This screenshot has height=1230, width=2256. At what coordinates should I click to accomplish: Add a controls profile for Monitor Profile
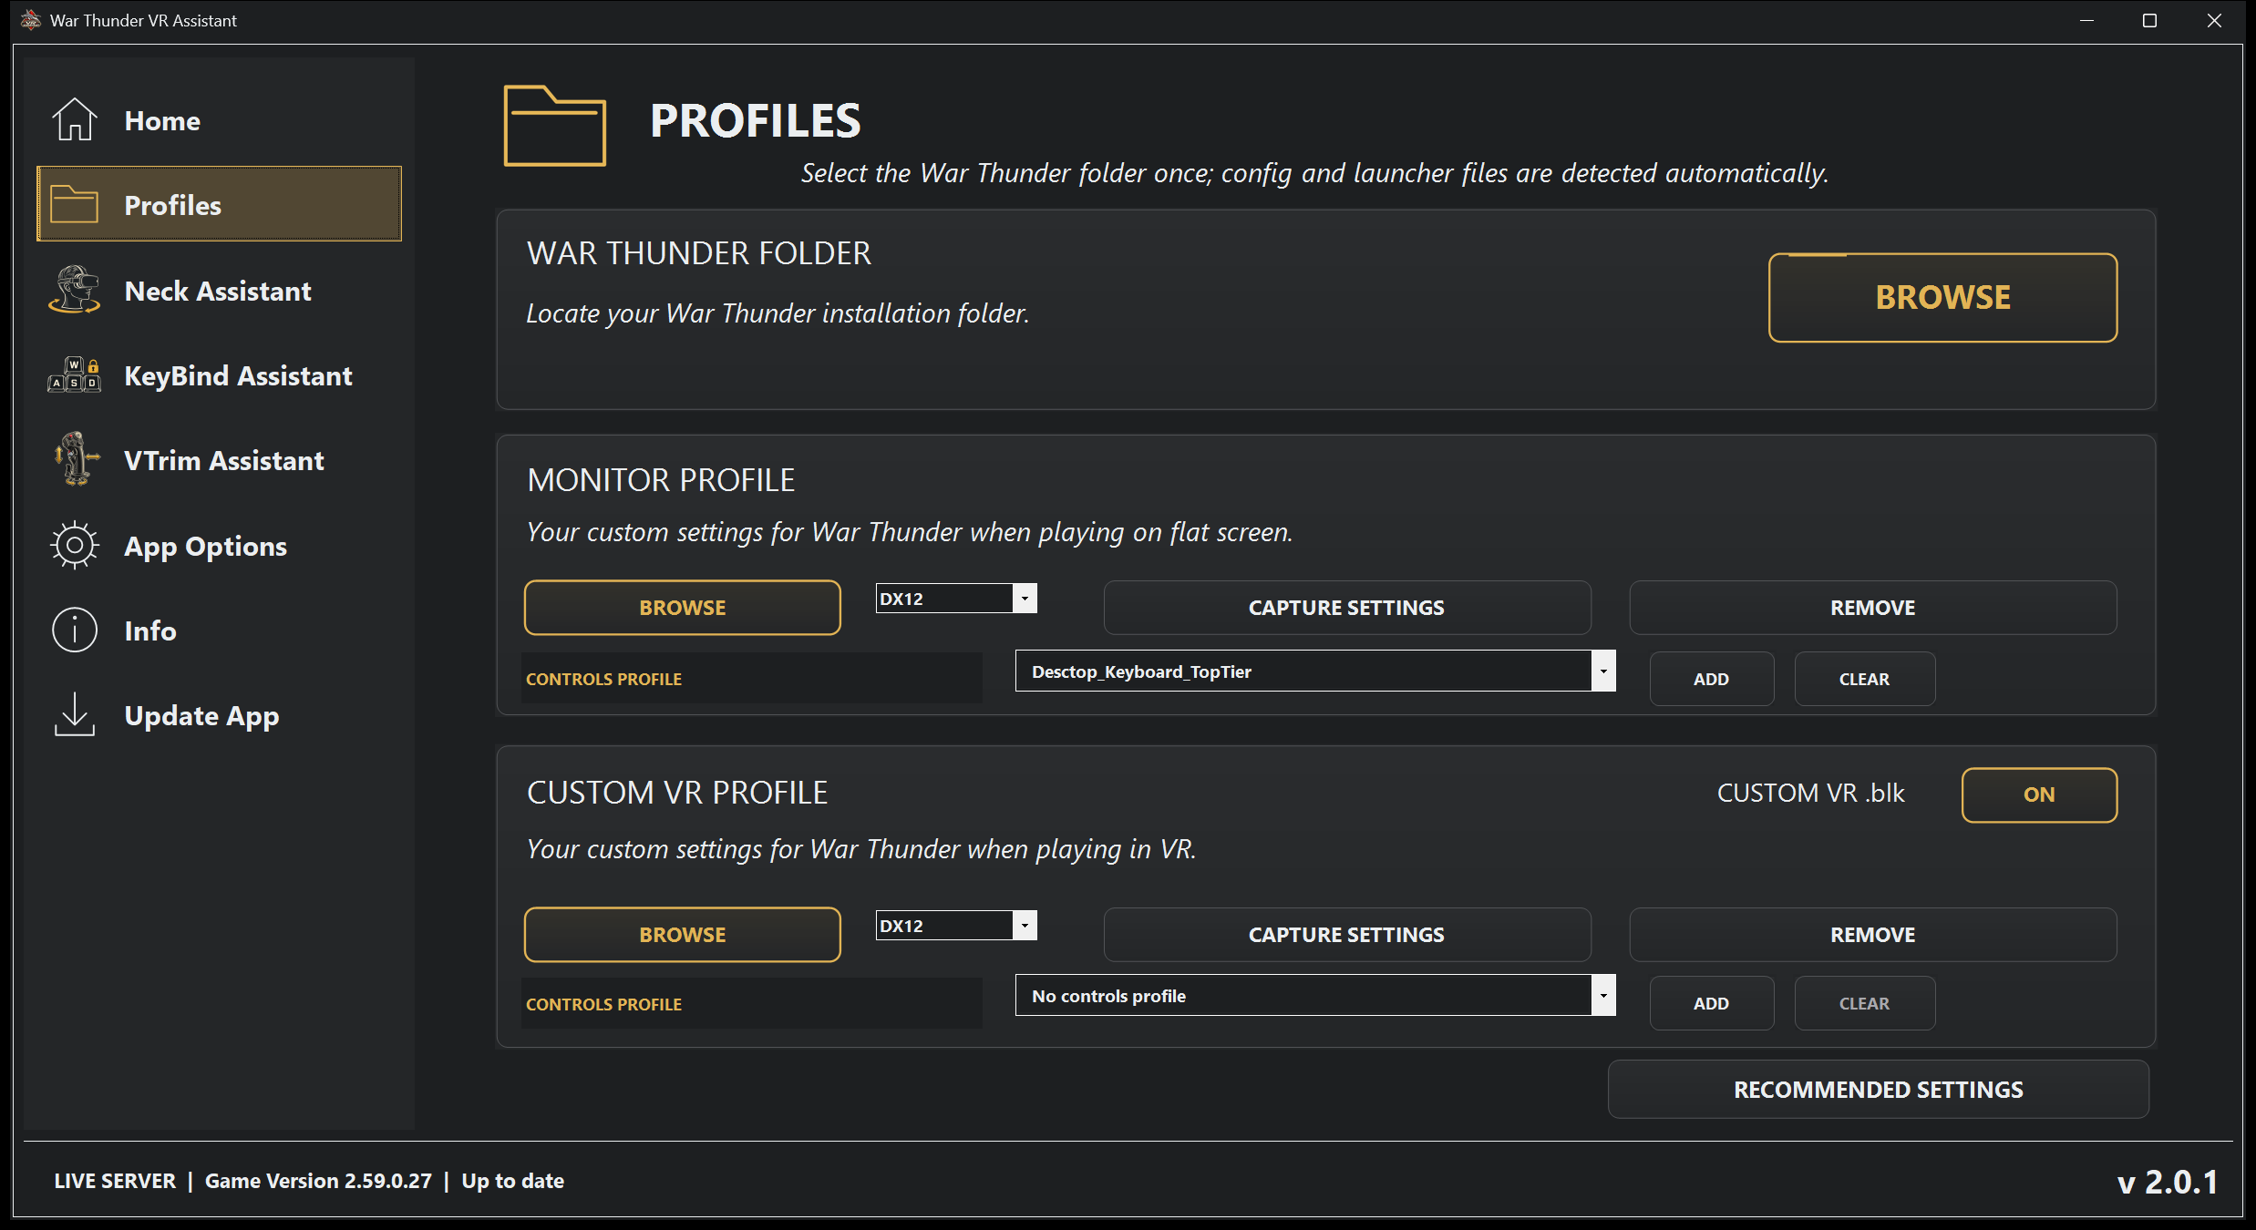pyautogui.click(x=1711, y=679)
